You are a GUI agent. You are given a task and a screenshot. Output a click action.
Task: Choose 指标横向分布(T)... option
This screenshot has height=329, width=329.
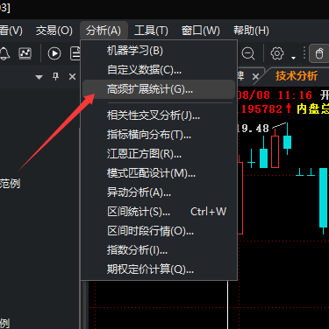(159, 135)
